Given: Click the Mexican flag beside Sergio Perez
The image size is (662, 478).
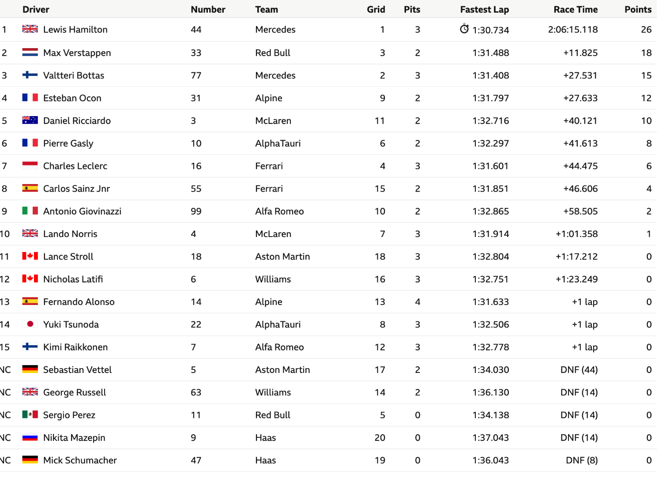Looking at the screenshot, I should (x=30, y=414).
